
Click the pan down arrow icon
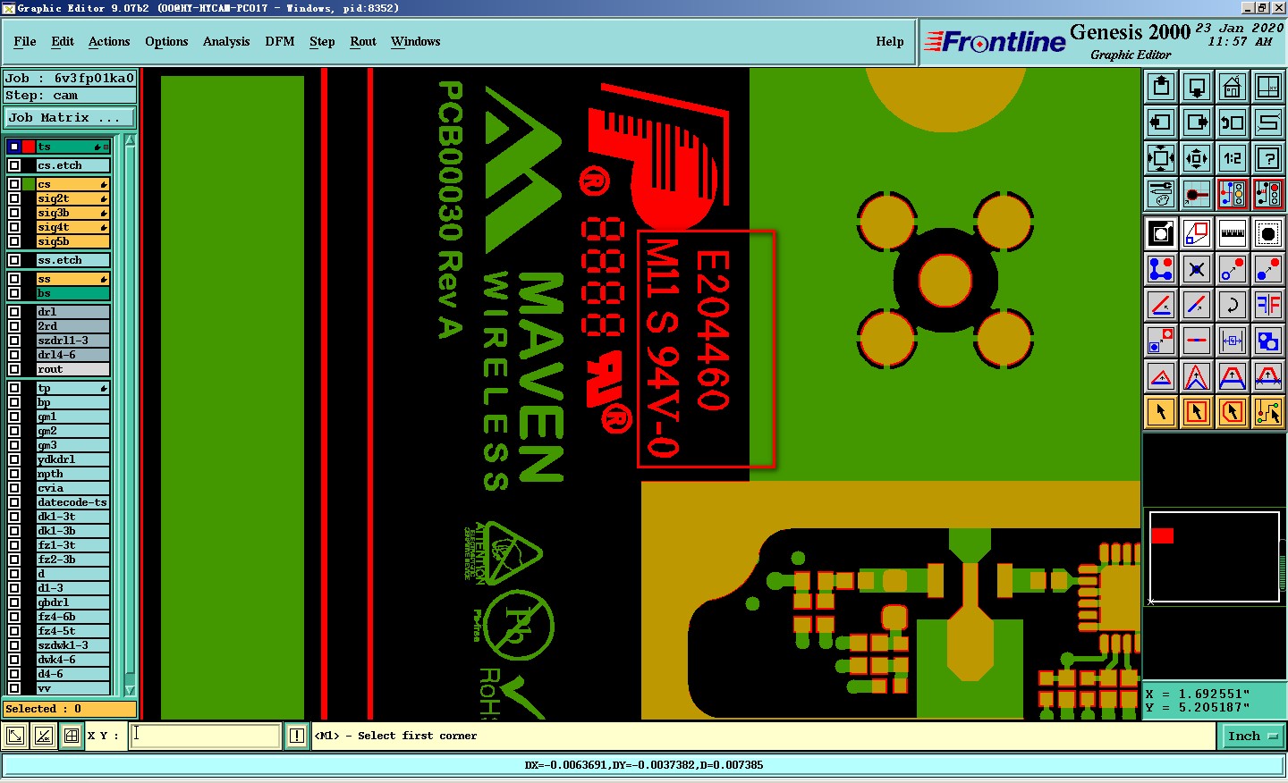click(1197, 87)
